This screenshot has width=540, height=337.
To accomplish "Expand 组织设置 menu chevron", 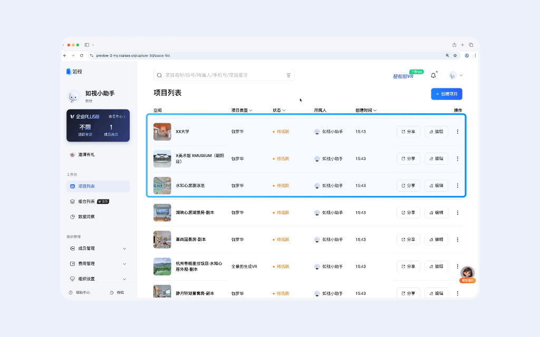I will point(124,279).
